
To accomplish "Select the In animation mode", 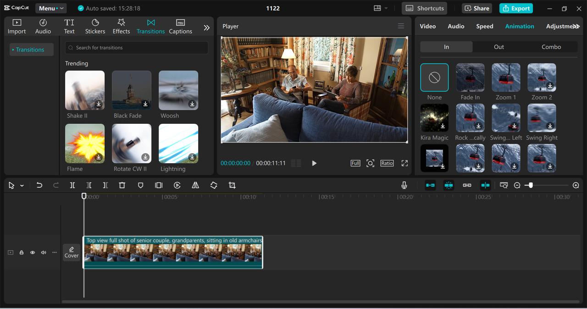I will 446,47.
